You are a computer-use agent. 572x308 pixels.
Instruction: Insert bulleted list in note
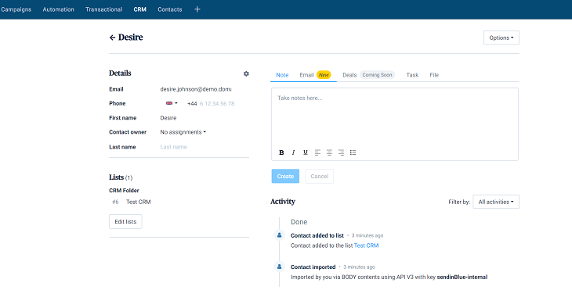(353, 152)
